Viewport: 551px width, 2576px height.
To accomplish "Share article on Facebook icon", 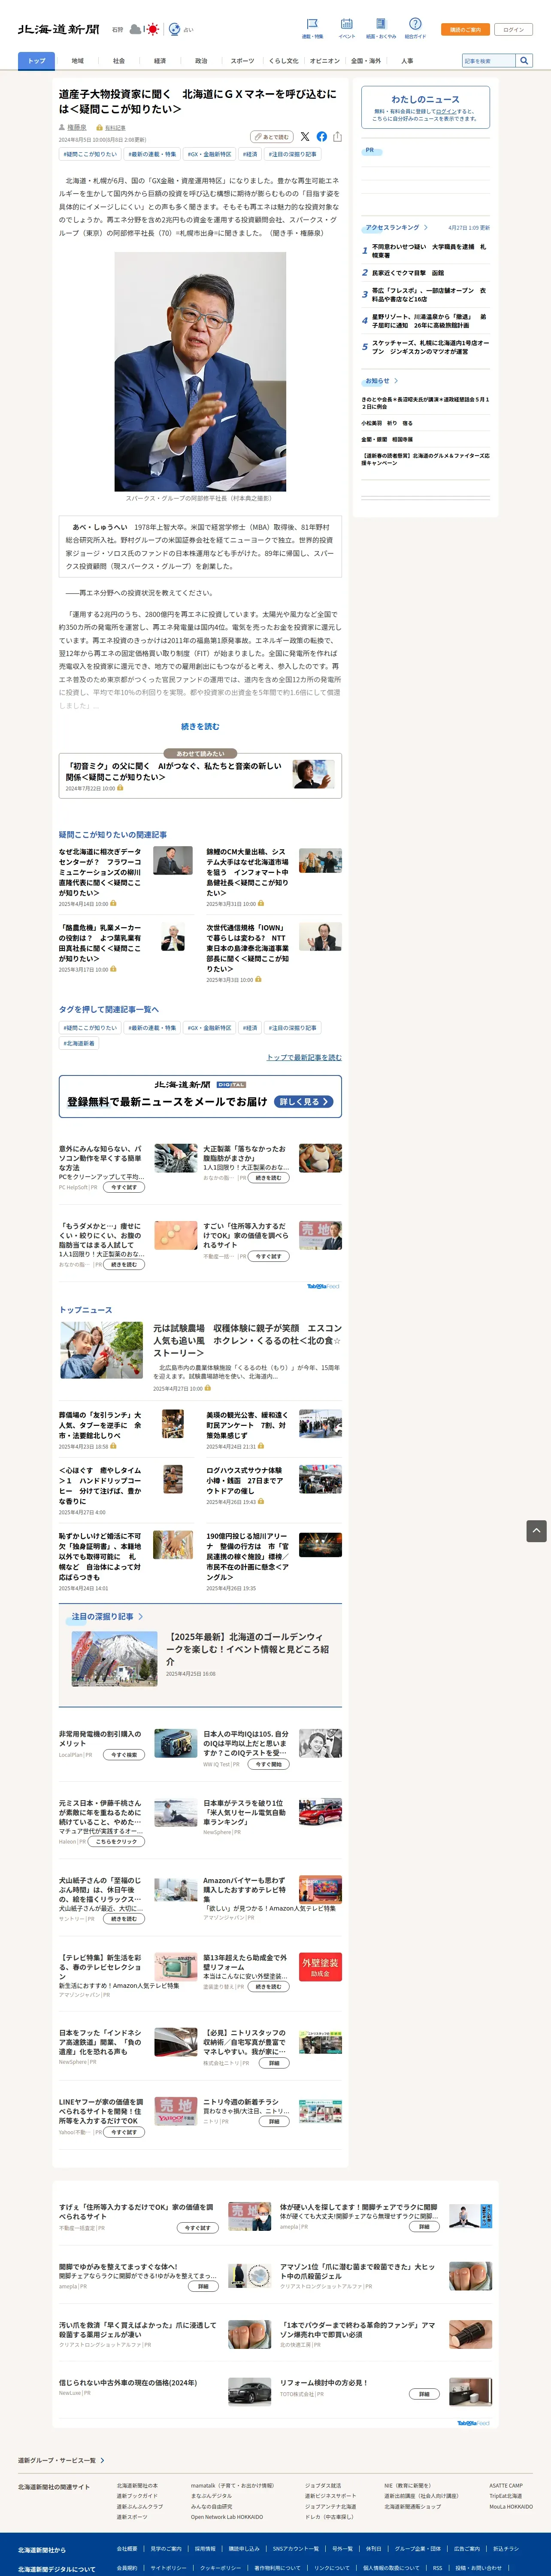I will click(x=321, y=137).
